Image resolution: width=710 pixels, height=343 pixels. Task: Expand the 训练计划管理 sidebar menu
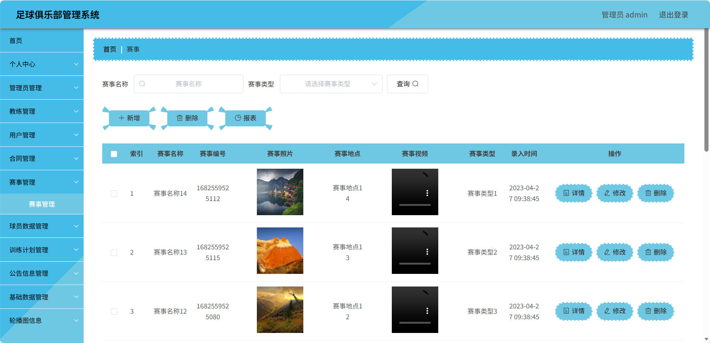[x=42, y=250]
